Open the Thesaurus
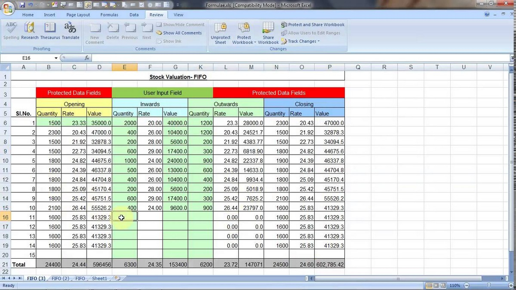This screenshot has width=516, height=290. coord(50,30)
